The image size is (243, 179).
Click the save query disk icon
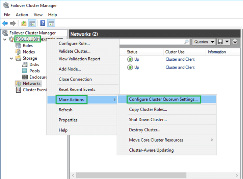click(x=220, y=42)
